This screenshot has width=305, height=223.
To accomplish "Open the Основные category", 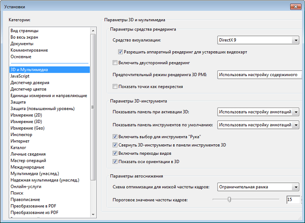I will click(x=50, y=57).
